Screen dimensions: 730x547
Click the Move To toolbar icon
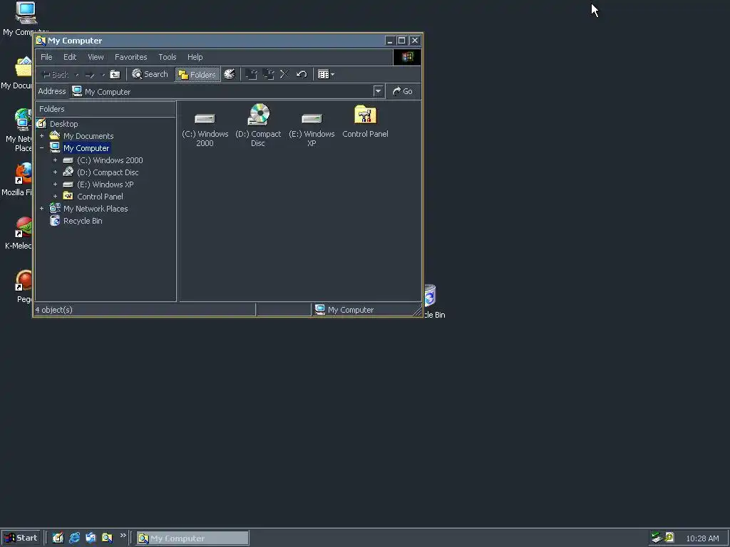[x=252, y=74]
